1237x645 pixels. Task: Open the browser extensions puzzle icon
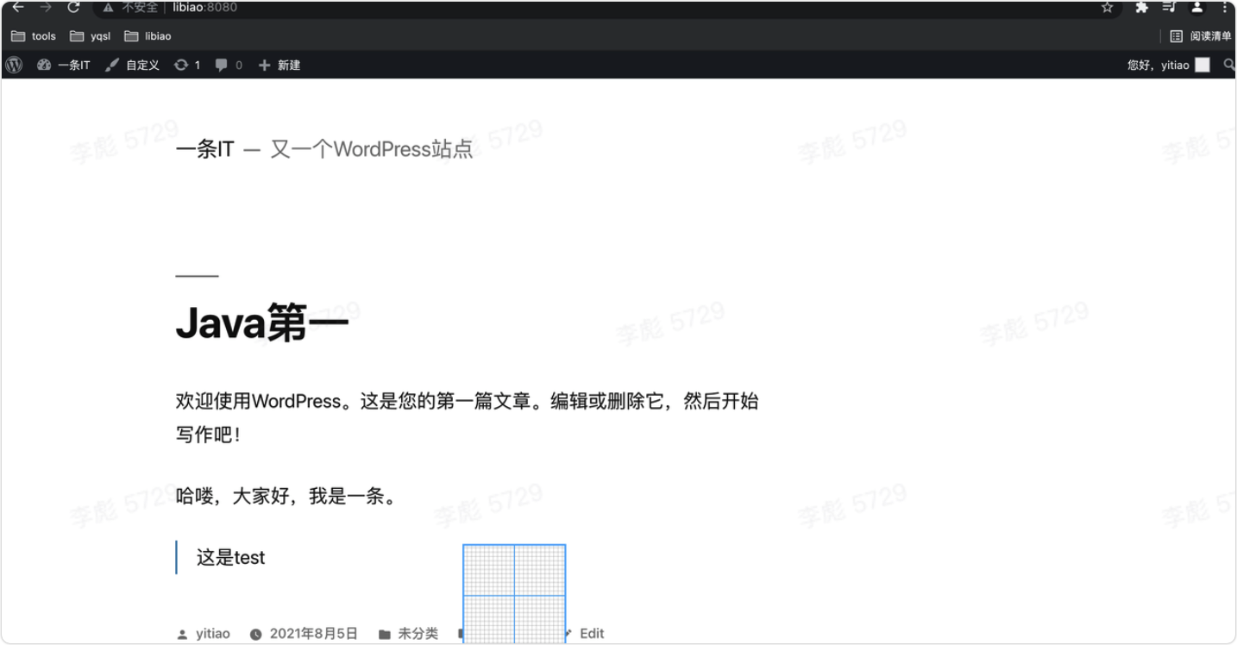[x=1141, y=8]
